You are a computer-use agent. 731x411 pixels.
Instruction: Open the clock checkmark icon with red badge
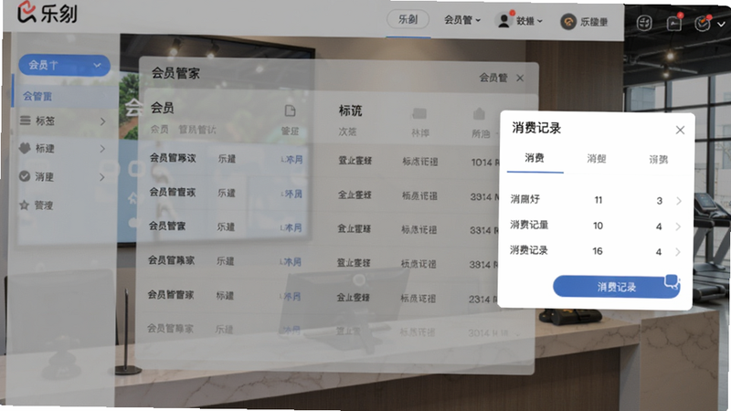click(x=702, y=24)
